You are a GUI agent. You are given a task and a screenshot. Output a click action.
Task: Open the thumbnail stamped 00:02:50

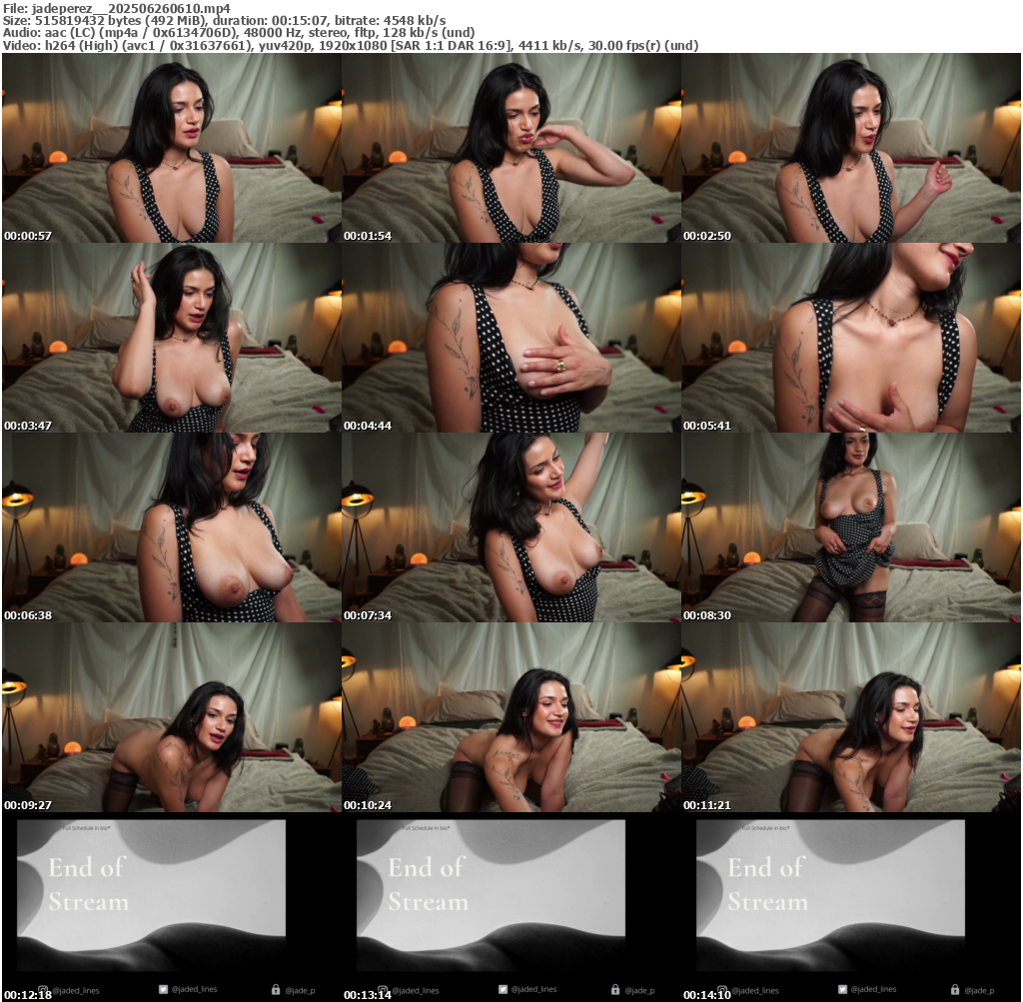[851, 148]
